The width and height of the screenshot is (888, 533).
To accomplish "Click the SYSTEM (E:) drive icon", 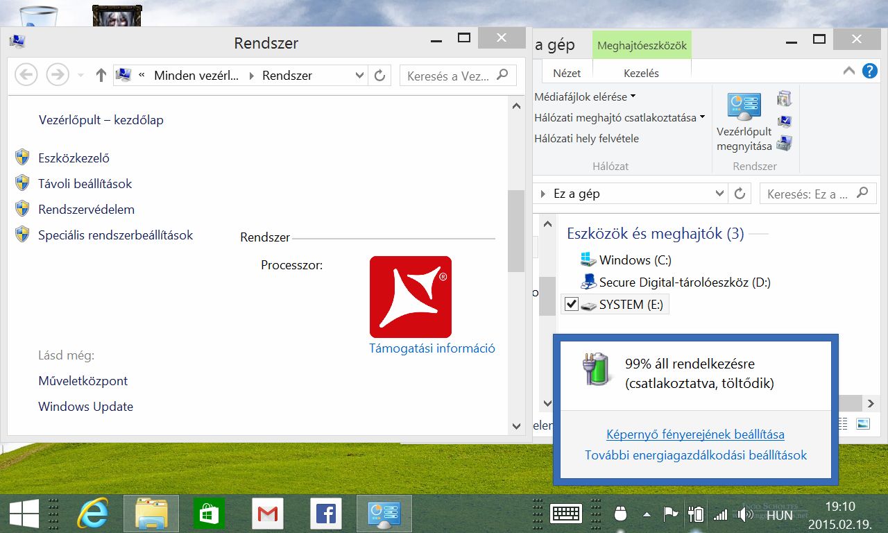I will click(588, 305).
